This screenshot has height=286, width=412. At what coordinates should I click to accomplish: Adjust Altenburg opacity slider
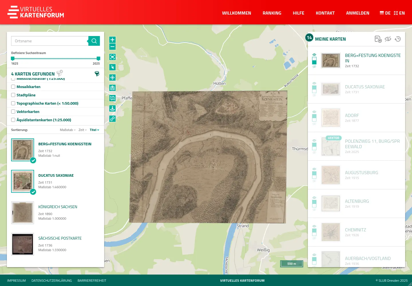pos(314,204)
